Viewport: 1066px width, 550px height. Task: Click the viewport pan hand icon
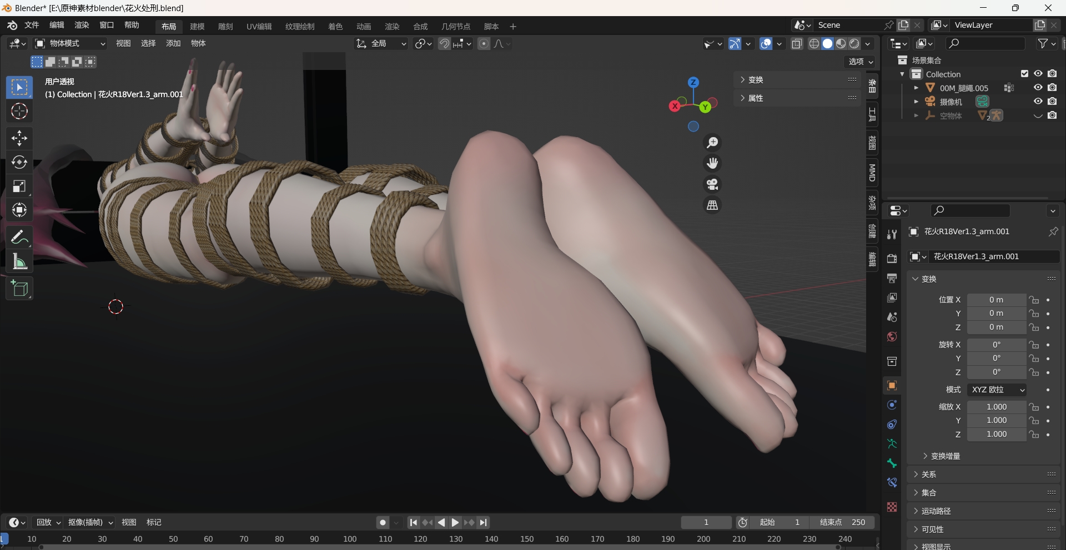click(712, 164)
